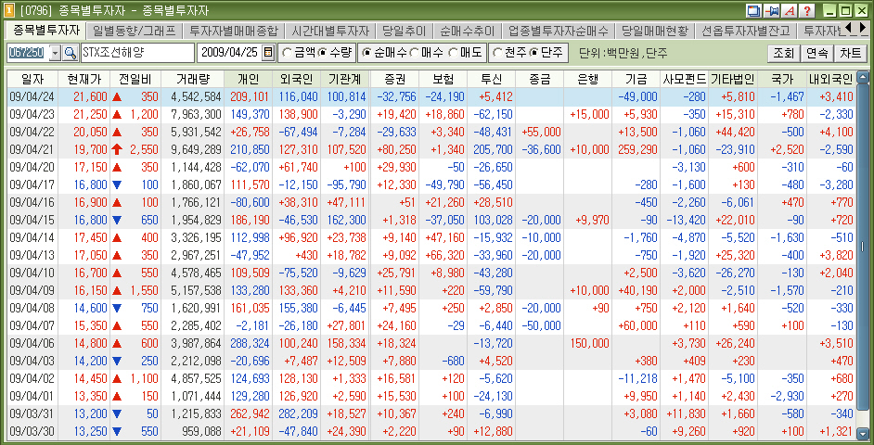The height and width of the screenshot is (445, 874).
Task: Click the stock search magnifier icon
Action: coord(70,53)
